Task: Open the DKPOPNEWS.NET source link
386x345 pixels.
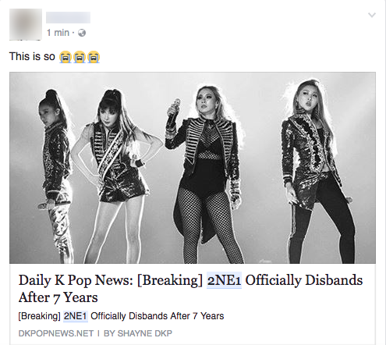Action: [x=56, y=333]
